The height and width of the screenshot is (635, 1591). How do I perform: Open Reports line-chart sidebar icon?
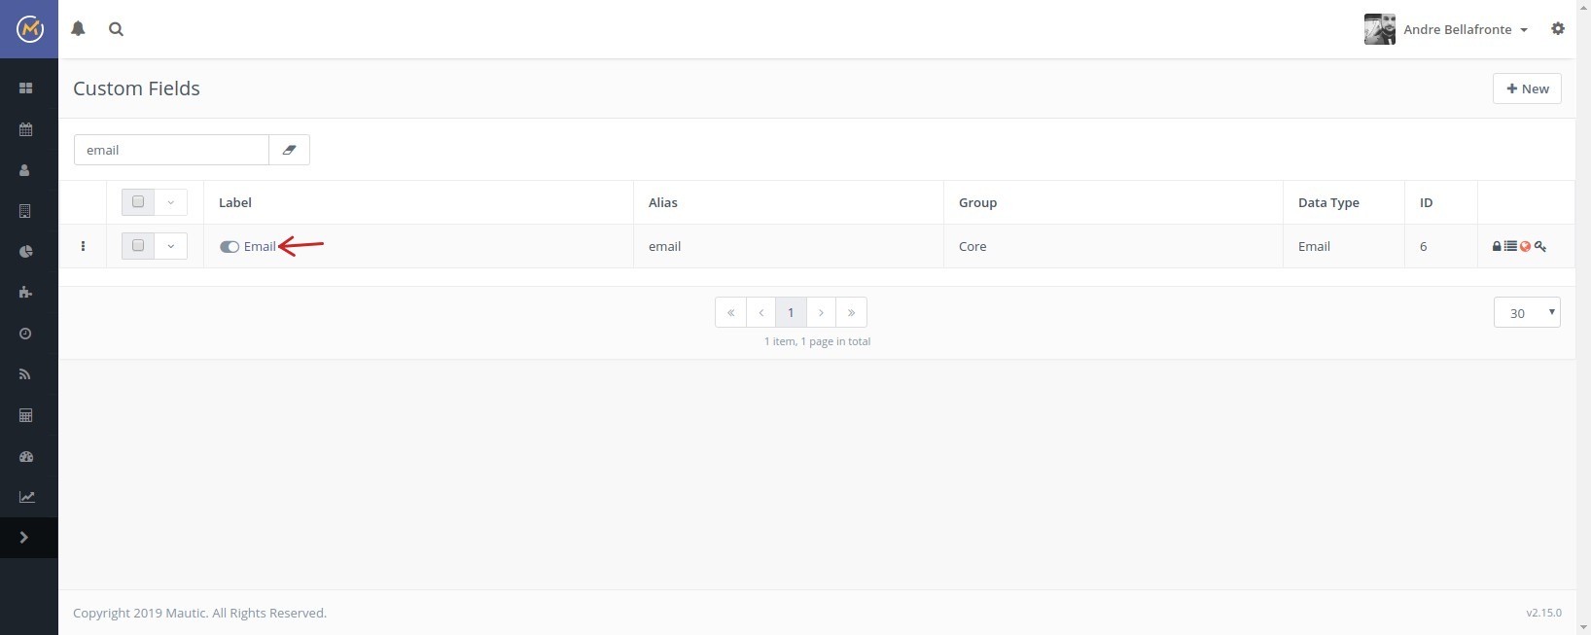[26, 497]
